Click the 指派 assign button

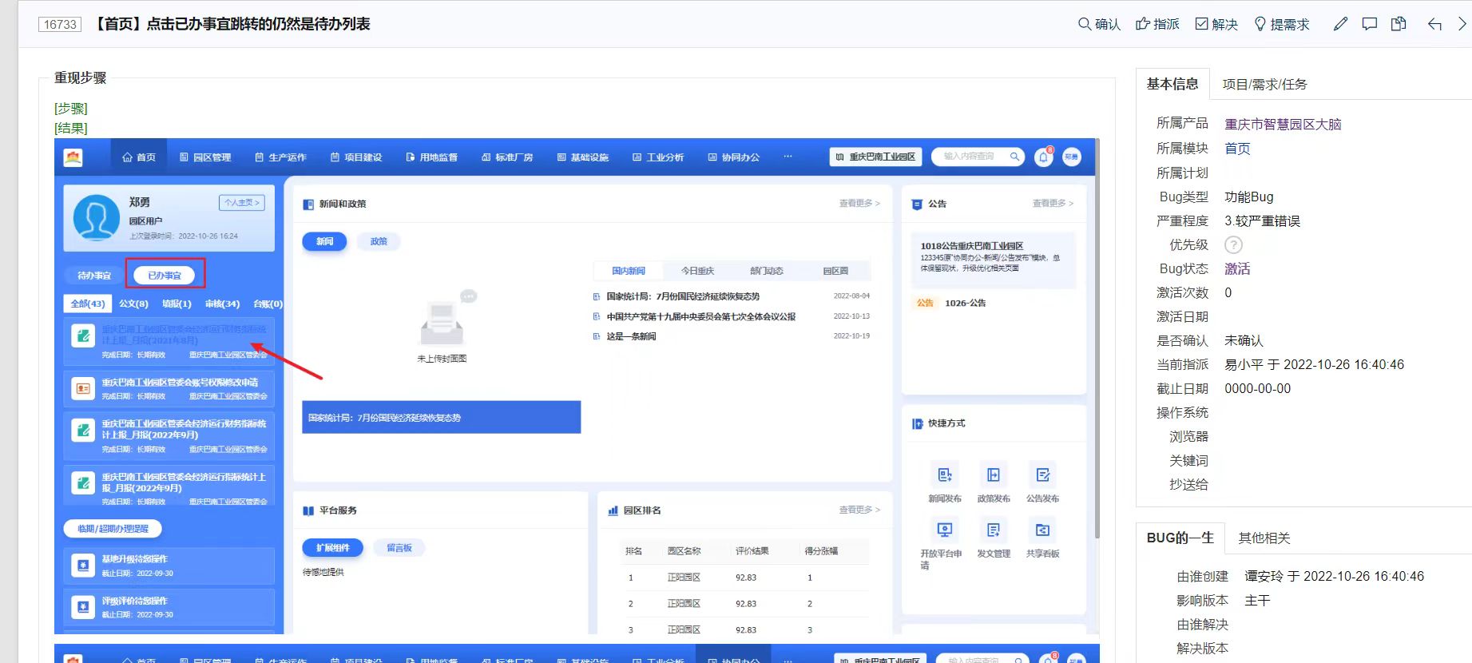[x=1157, y=24]
